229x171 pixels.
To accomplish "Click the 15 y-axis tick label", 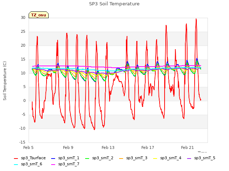I will coord(23,59).
